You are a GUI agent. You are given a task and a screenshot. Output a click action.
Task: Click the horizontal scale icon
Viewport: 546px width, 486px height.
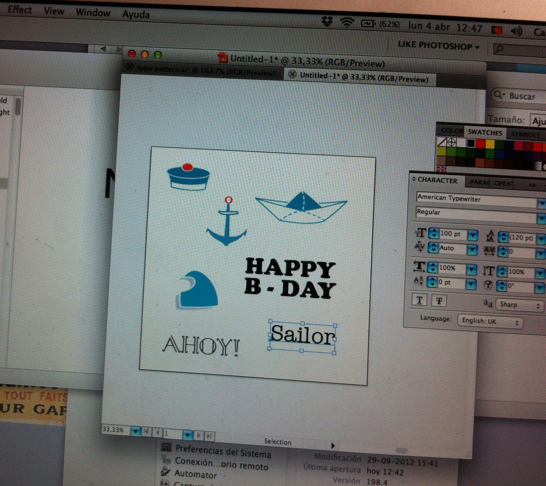(x=419, y=267)
